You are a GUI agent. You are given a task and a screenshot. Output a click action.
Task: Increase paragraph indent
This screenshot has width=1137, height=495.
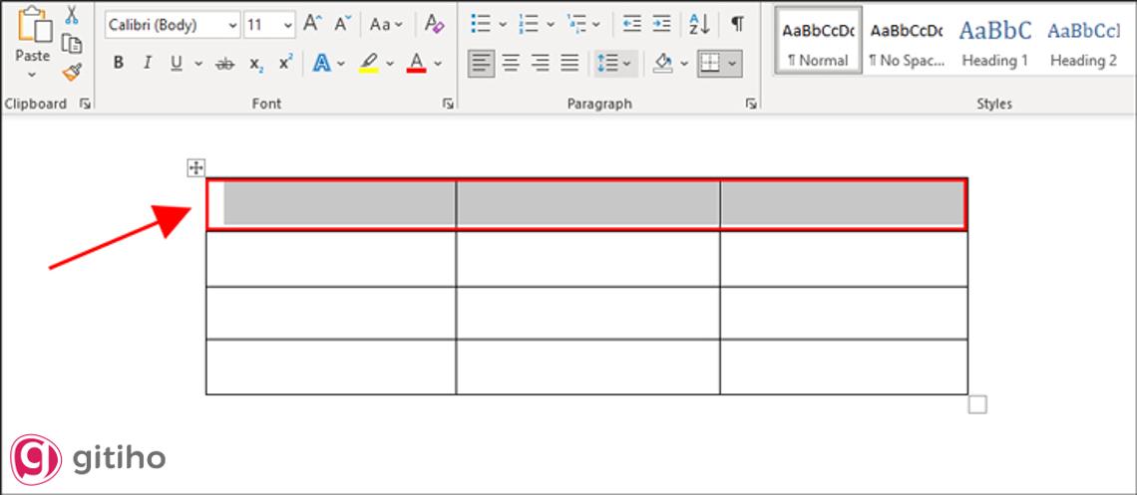click(x=661, y=24)
